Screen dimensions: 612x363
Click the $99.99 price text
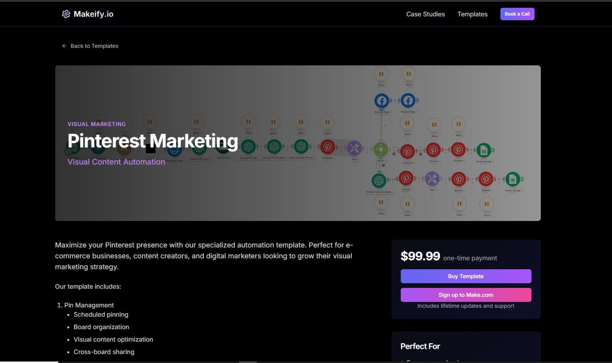pos(420,256)
